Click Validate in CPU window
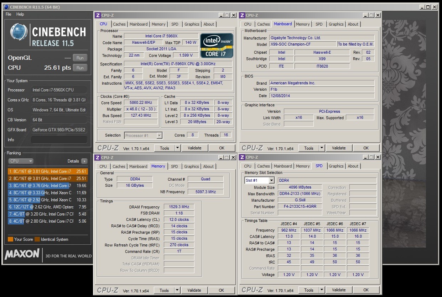The image size is (442, 297). tap(194, 148)
